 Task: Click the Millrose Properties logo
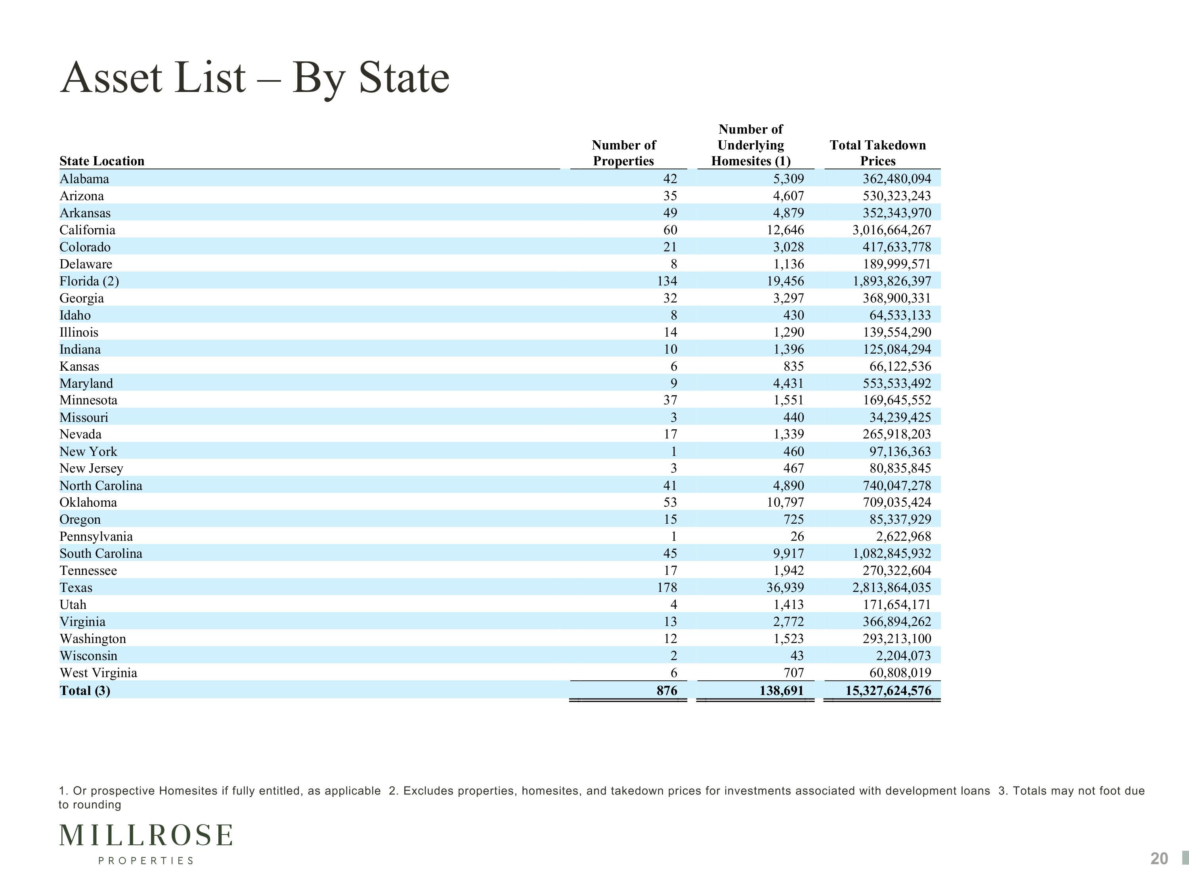pos(146,842)
